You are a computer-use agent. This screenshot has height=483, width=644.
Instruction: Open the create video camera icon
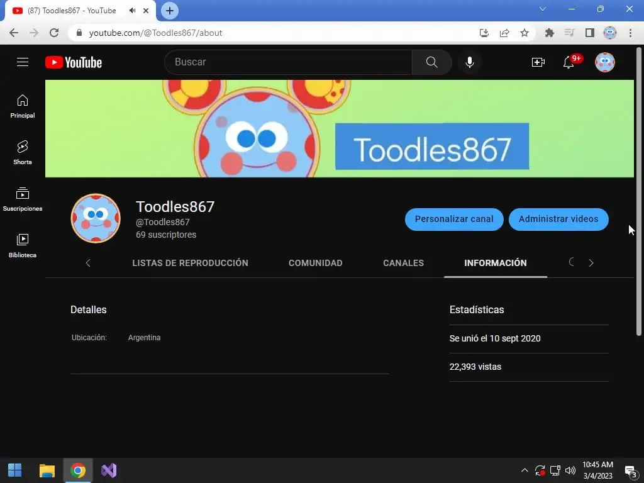click(538, 62)
